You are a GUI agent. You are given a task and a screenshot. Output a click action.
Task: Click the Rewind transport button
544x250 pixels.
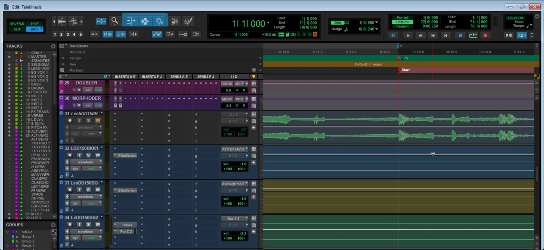click(x=420, y=35)
